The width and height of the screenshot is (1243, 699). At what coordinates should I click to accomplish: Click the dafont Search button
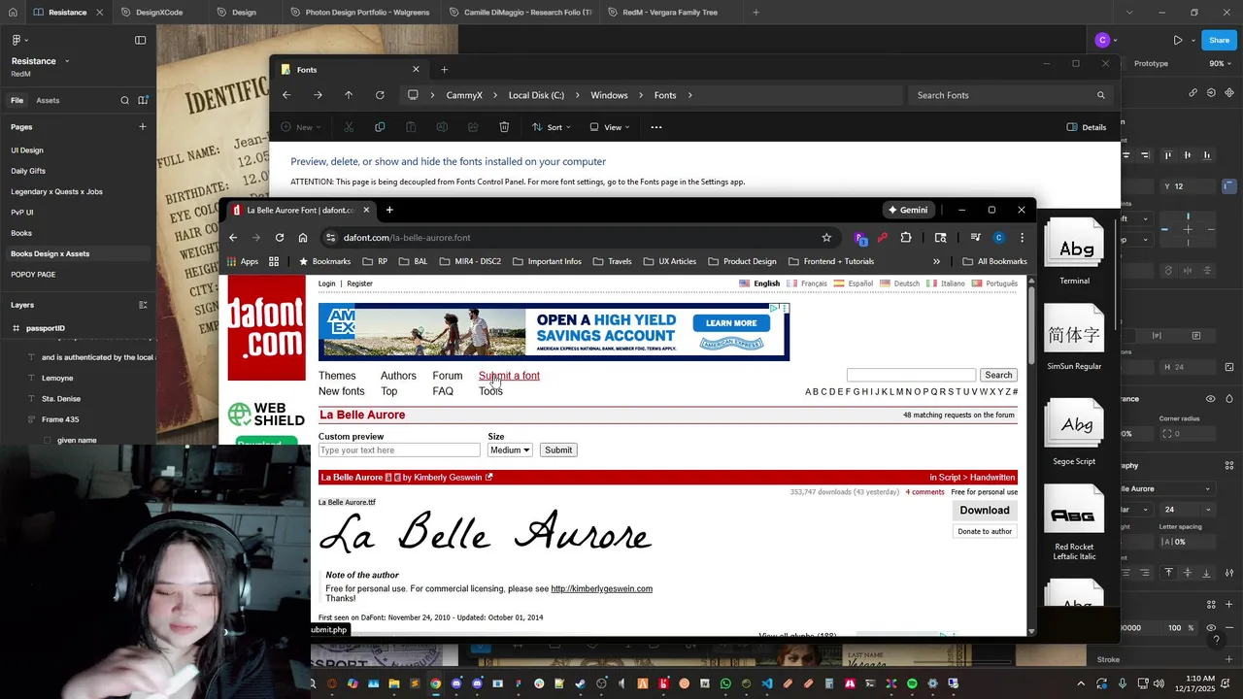(998, 375)
